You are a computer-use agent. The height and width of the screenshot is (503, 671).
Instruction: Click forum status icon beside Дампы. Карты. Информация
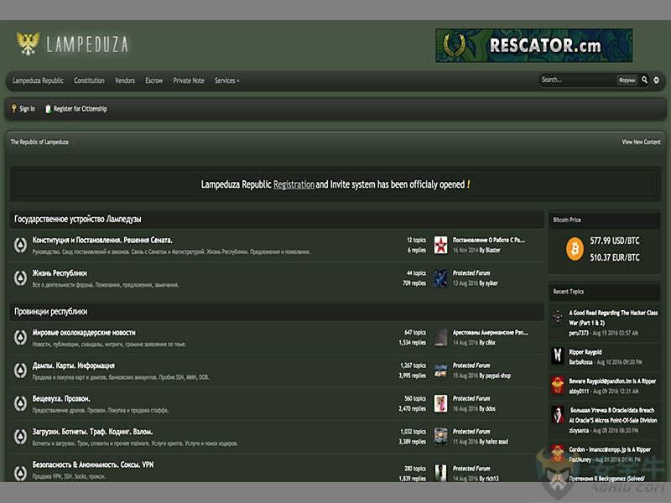click(x=20, y=371)
